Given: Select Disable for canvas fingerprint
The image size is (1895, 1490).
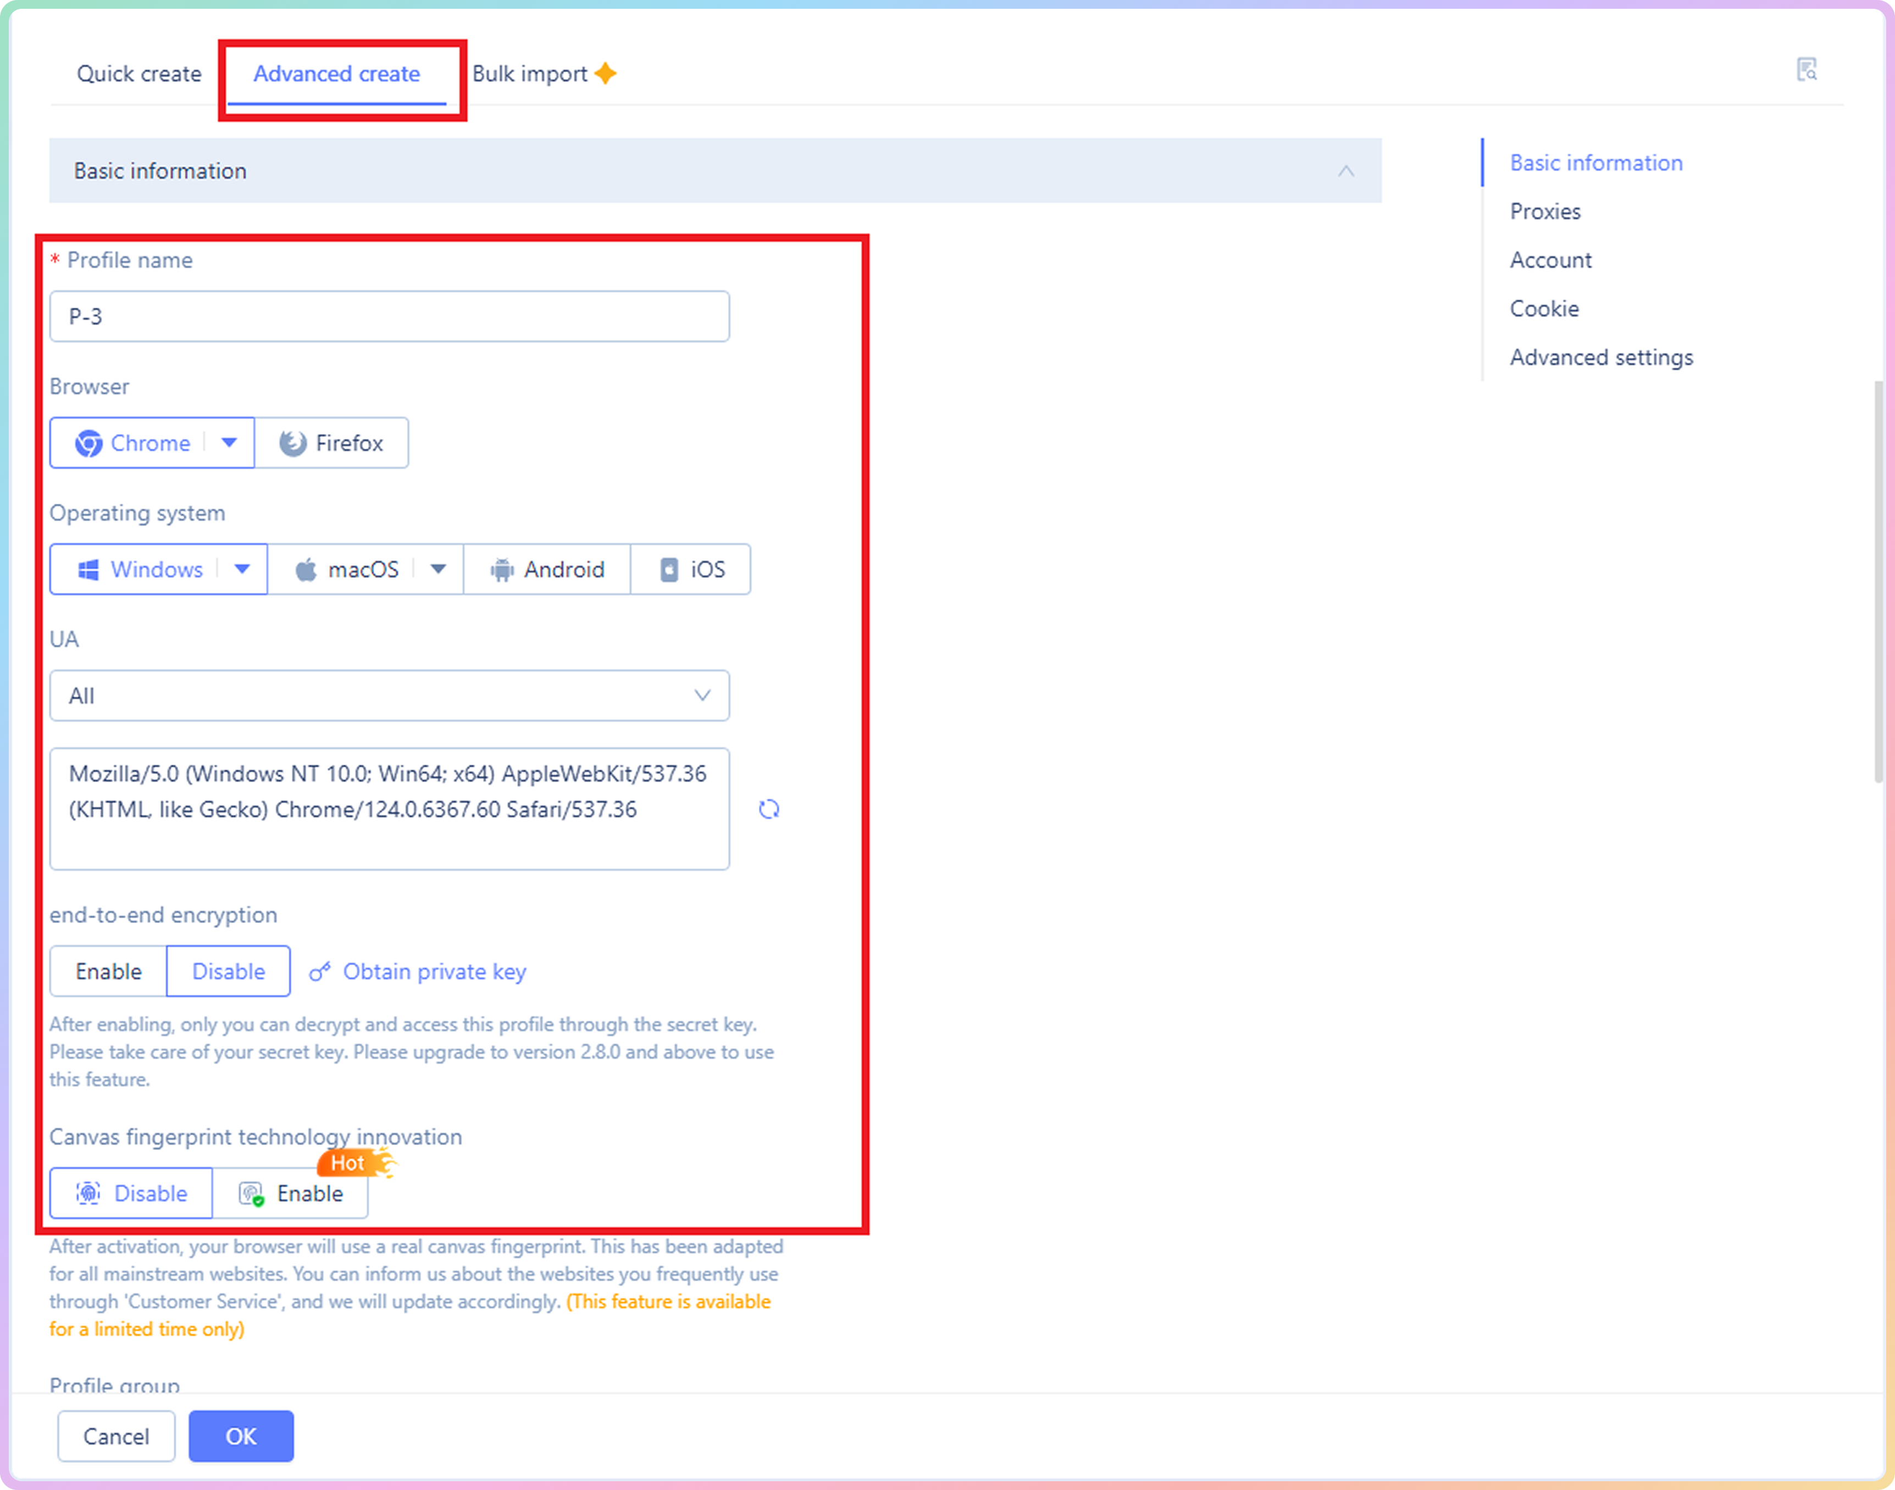Looking at the screenshot, I should 132,1193.
